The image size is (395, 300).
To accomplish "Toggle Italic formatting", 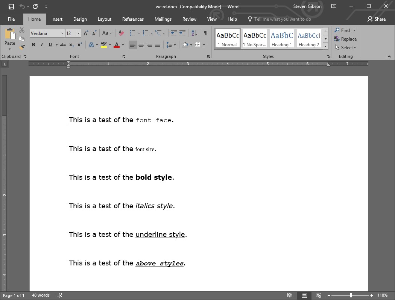I will tap(42, 45).
